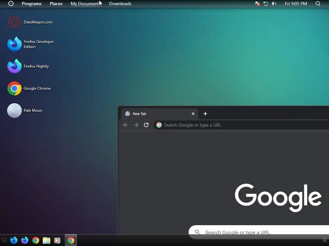Click the magnifier icon in Google search box
The height and width of the screenshot is (246, 329).
coord(197,232)
